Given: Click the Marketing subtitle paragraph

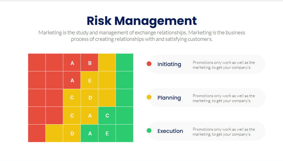Looking at the screenshot, I should [142, 36].
